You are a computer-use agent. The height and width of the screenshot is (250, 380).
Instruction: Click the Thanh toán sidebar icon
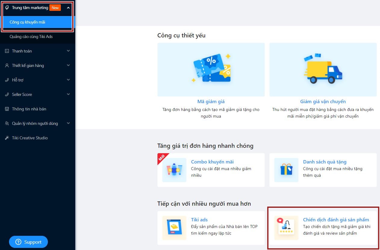click(7, 51)
